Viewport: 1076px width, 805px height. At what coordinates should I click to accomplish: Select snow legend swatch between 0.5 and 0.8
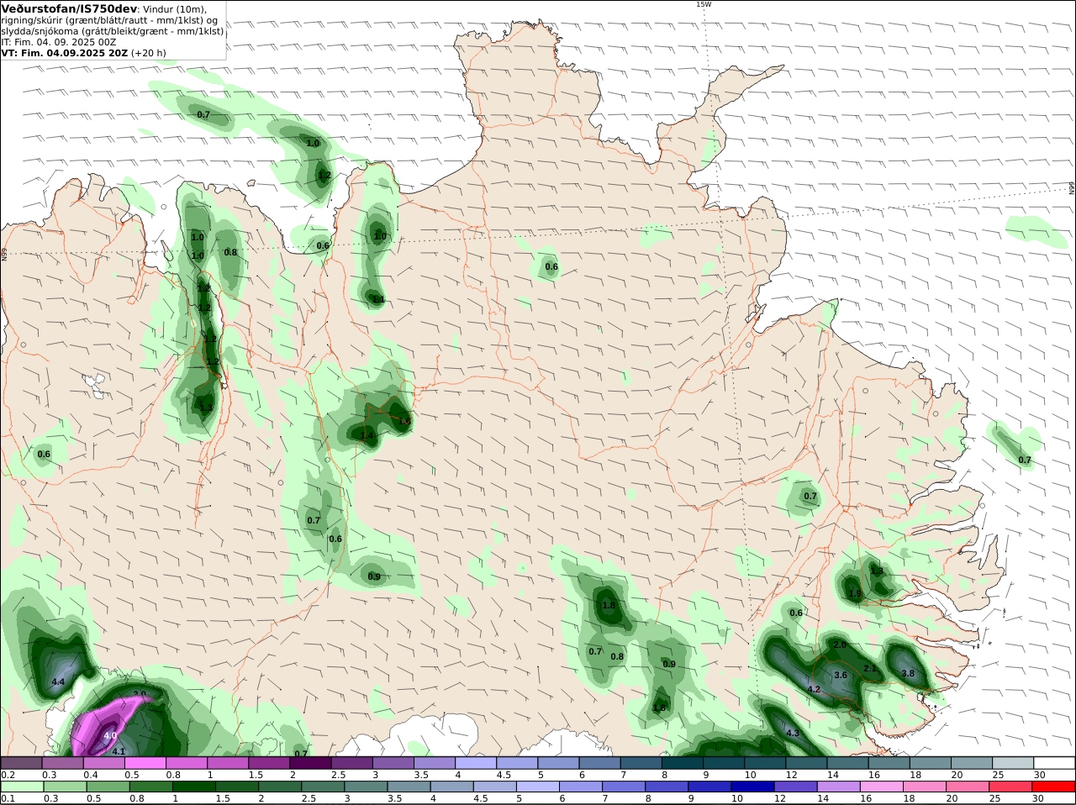(145, 762)
